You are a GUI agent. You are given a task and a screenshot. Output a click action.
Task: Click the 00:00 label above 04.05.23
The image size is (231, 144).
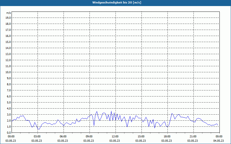tap(219, 137)
